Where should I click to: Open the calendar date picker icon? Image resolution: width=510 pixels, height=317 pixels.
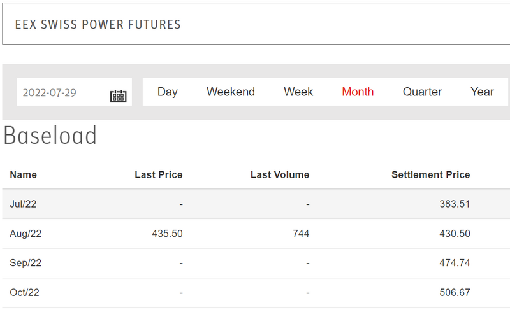point(118,95)
